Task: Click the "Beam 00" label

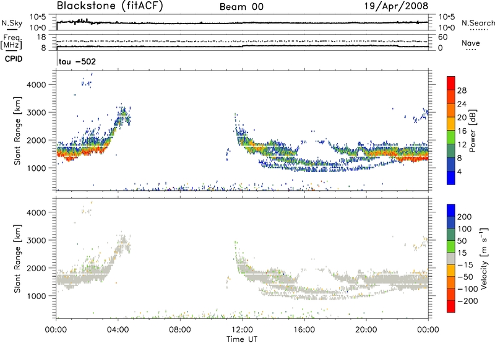Action: [241, 7]
